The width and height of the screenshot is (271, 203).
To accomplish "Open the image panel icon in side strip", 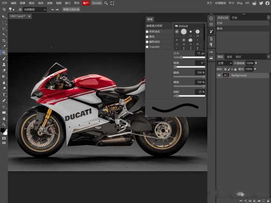I will (211, 58).
